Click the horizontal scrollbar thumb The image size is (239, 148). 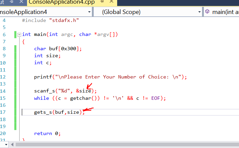coord(117,144)
